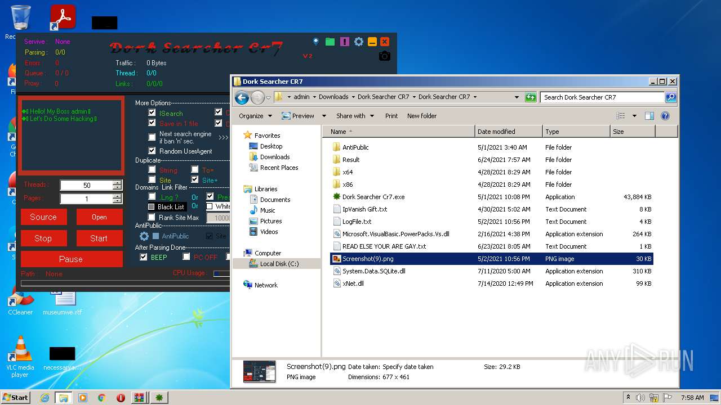The height and width of the screenshot is (405, 721).
Task: Open Explorer help question mark icon
Action: coord(665,116)
